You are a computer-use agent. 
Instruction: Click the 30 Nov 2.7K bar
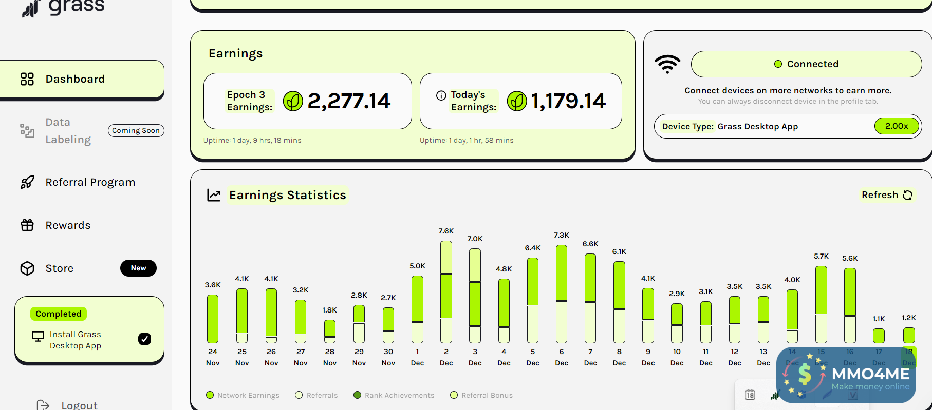[x=388, y=325]
